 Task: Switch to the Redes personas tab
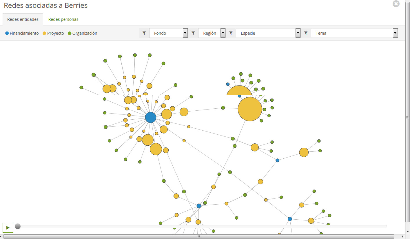point(63,19)
